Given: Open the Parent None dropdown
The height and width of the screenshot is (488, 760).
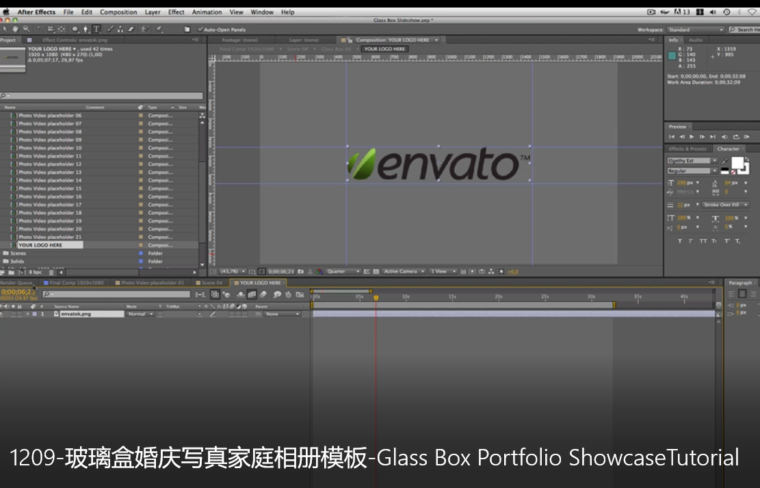Looking at the screenshot, I should (283, 314).
